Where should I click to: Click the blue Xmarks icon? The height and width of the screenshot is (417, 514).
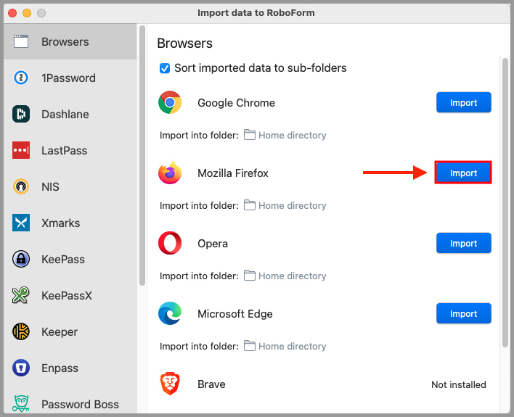[x=21, y=223]
